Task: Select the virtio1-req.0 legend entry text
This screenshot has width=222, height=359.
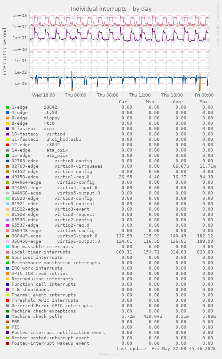Action: coord(72,177)
